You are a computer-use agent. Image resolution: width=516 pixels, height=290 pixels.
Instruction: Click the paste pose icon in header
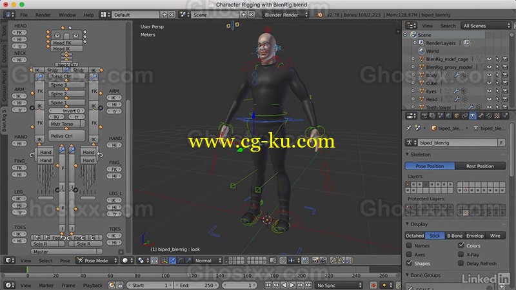(x=341, y=260)
